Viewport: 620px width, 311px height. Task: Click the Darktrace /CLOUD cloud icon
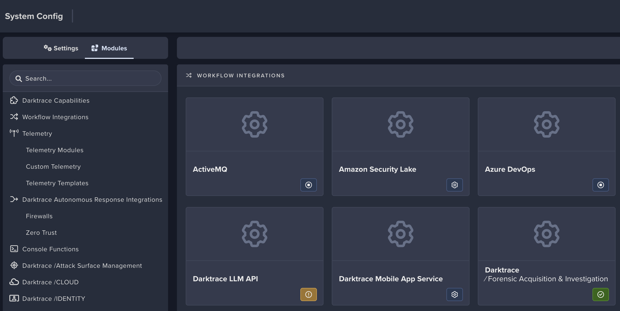14,282
